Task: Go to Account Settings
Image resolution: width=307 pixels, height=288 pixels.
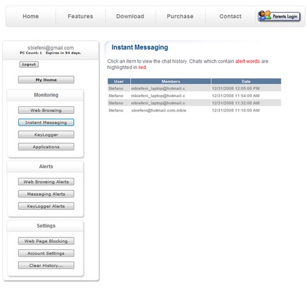Action: tap(46, 253)
